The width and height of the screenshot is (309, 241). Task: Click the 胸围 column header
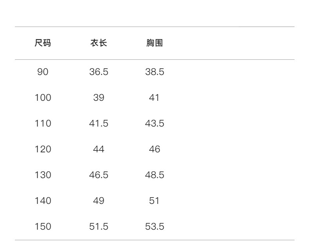click(154, 43)
